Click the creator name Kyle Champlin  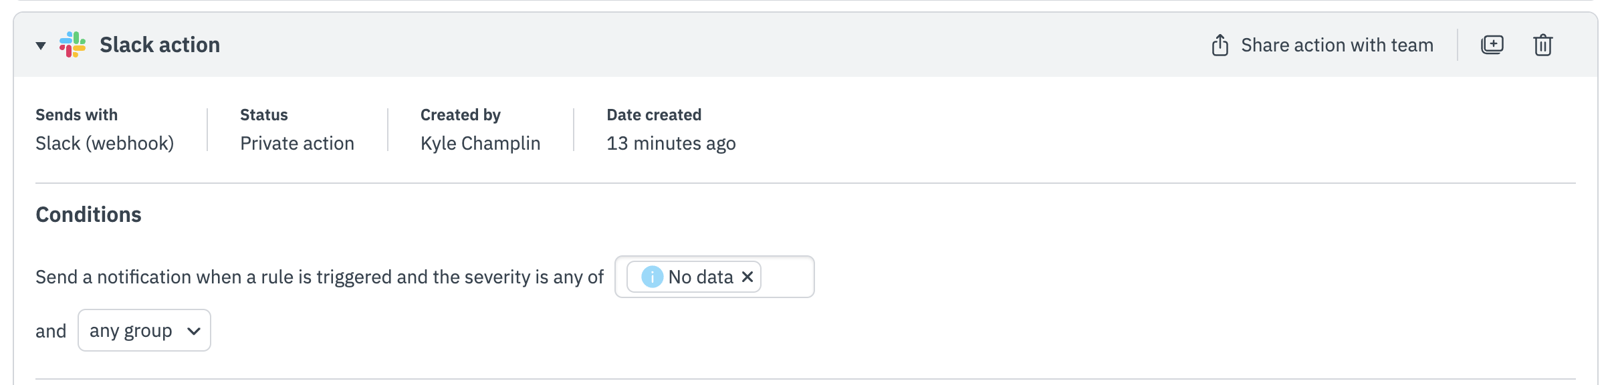[480, 143]
